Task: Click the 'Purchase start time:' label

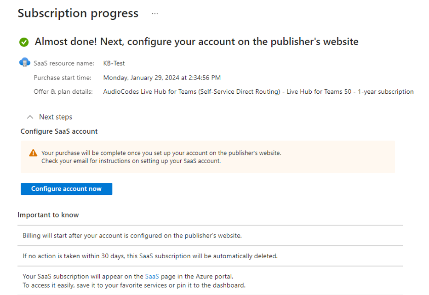Action: pos(63,78)
